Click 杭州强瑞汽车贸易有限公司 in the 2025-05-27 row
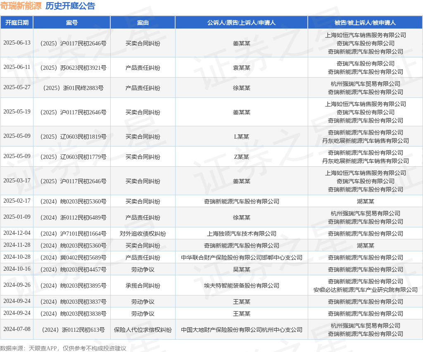The image size is (423, 352). click(365, 84)
